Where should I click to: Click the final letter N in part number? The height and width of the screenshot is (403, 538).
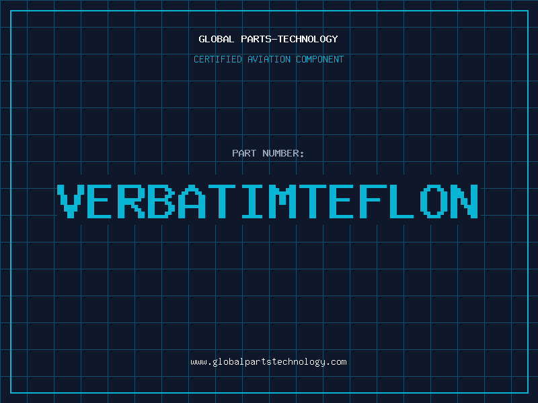pos(465,201)
